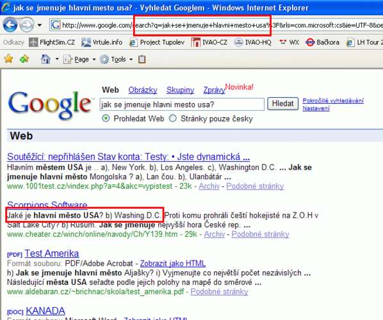
Task: Click the Google favicon in address bar
Action: pyautogui.click(x=56, y=25)
